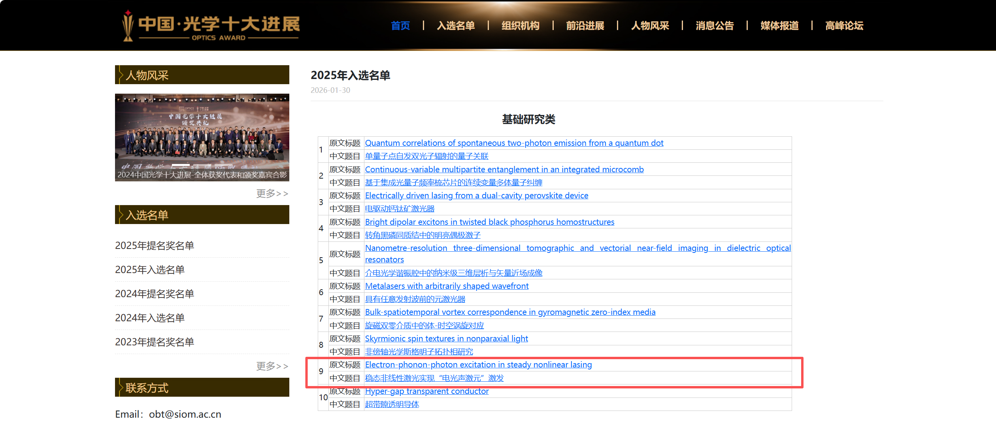Open Metalasers with arbitrarily shaped wavefront link

coord(447,286)
